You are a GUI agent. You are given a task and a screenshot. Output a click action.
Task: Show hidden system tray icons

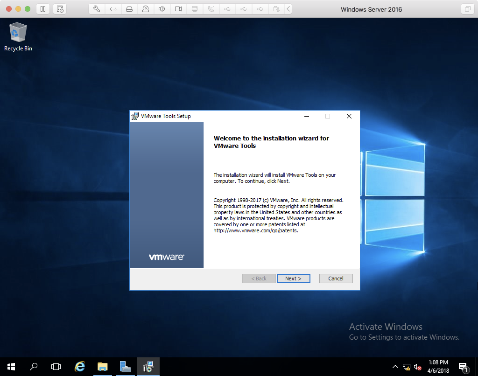(x=395, y=367)
